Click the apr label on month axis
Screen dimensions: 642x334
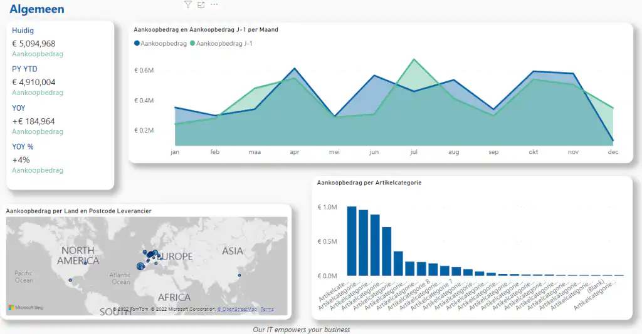[295, 152]
